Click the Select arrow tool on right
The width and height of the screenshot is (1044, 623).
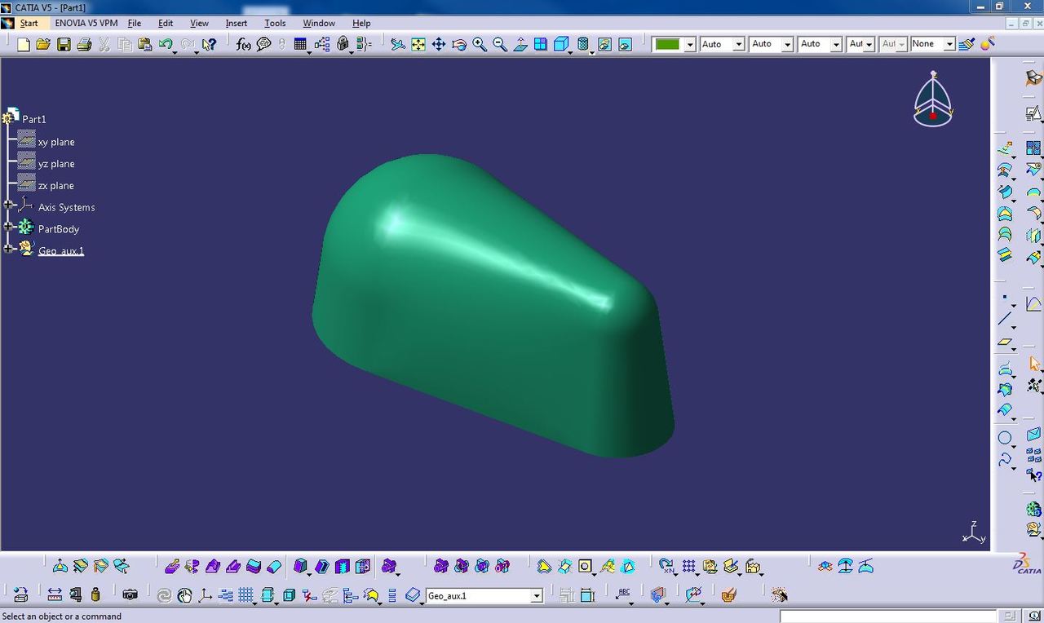point(1034,364)
